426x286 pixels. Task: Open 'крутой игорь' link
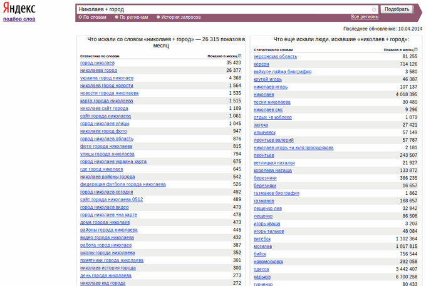[x=268, y=79]
